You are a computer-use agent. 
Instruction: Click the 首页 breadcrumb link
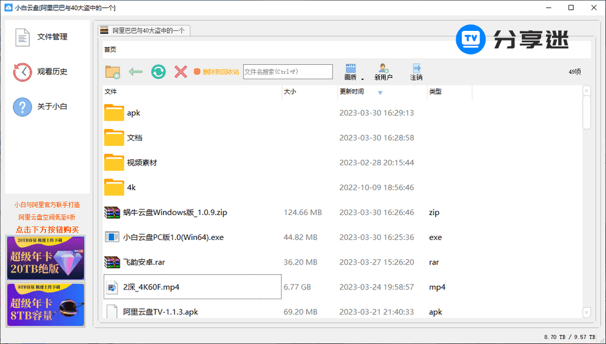110,50
